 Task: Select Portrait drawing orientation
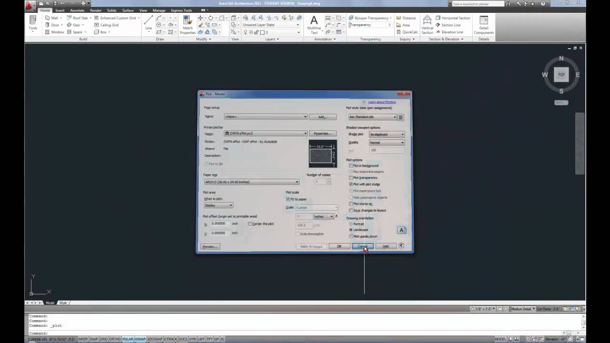[351, 224]
